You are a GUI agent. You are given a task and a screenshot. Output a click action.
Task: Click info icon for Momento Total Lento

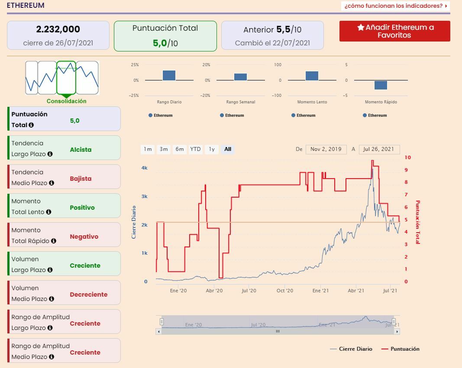point(48,212)
